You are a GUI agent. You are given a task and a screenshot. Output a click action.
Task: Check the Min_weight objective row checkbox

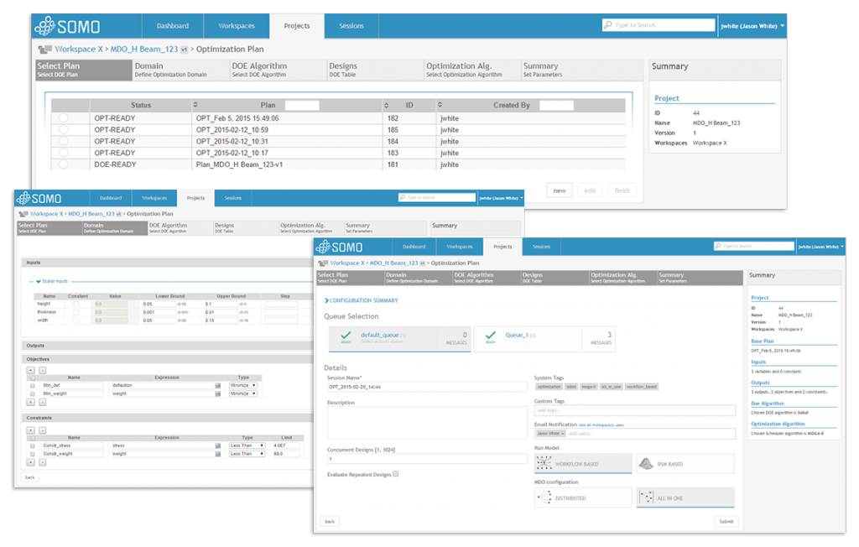(33, 393)
